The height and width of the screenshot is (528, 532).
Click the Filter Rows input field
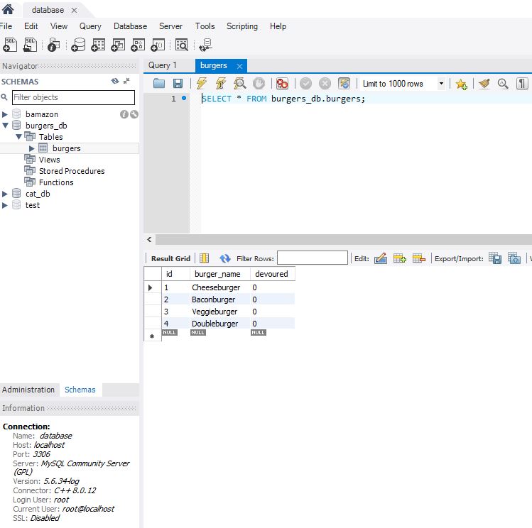tap(312, 258)
